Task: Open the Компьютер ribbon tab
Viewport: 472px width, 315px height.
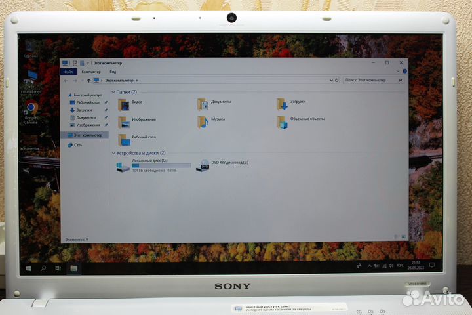Action: [x=91, y=72]
